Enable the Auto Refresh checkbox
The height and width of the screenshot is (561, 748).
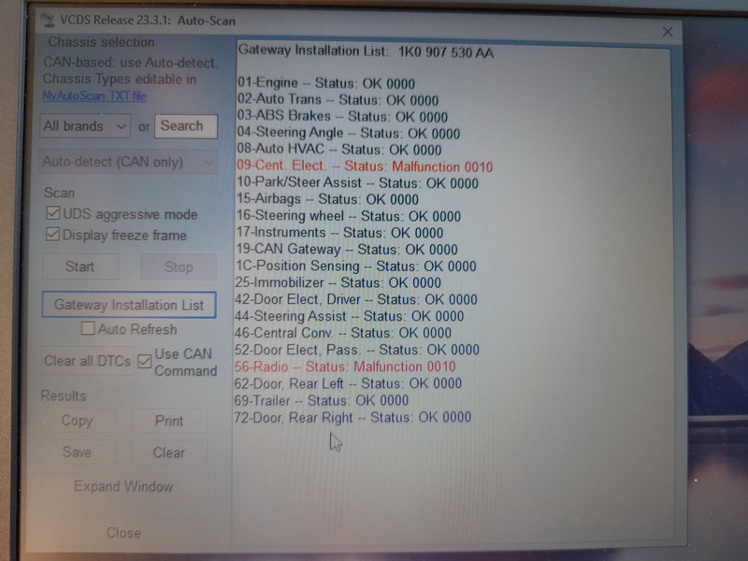[x=88, y=328]
